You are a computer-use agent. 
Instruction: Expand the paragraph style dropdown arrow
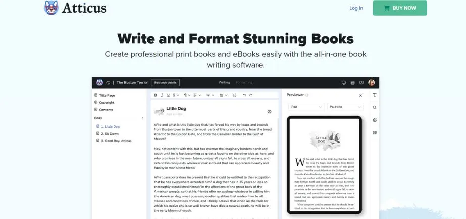point(189,95)
